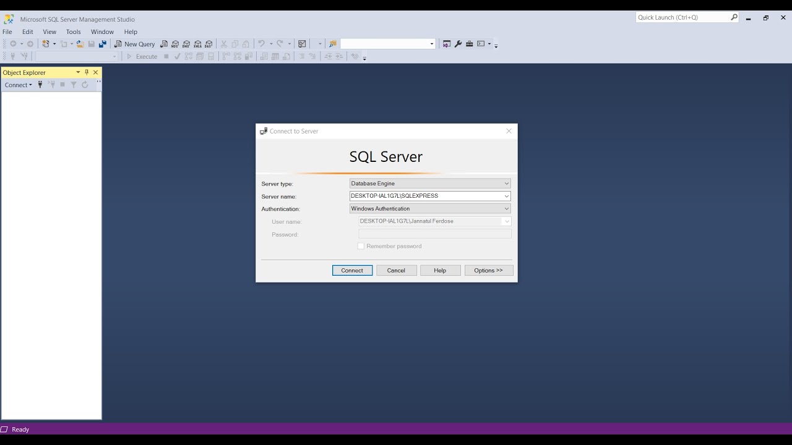Click the Open File folder icon
Screen dimensions: 792x445
80,44
